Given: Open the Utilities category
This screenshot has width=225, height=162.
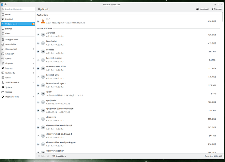Looking at the screenshot, I should click(18, 92).
